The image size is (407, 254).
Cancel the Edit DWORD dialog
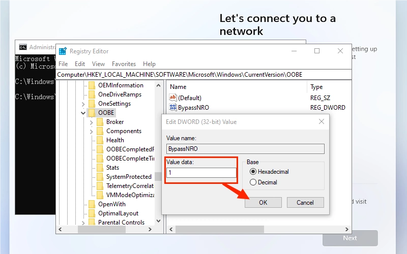(x=305, y=202)
